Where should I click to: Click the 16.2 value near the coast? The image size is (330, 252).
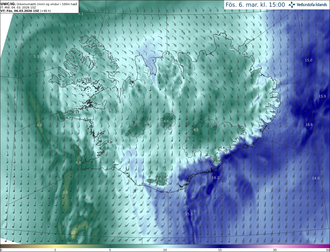tap(215, 178)
